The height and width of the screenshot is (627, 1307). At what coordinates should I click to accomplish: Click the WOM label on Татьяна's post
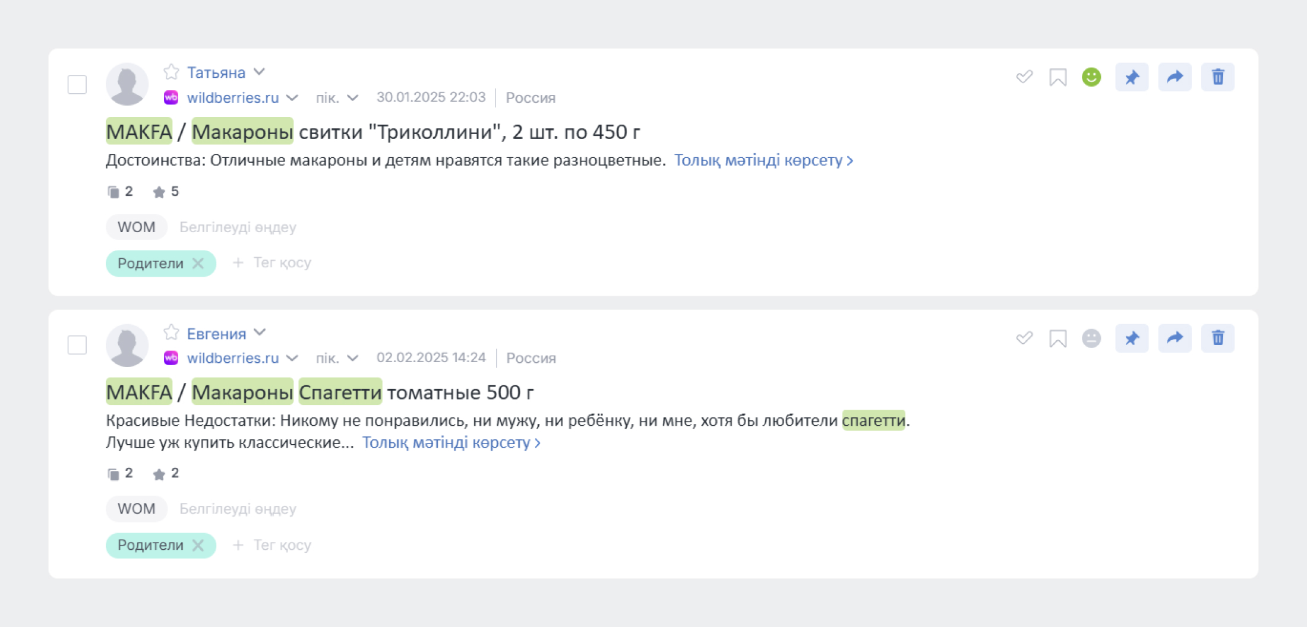(137, 227)
